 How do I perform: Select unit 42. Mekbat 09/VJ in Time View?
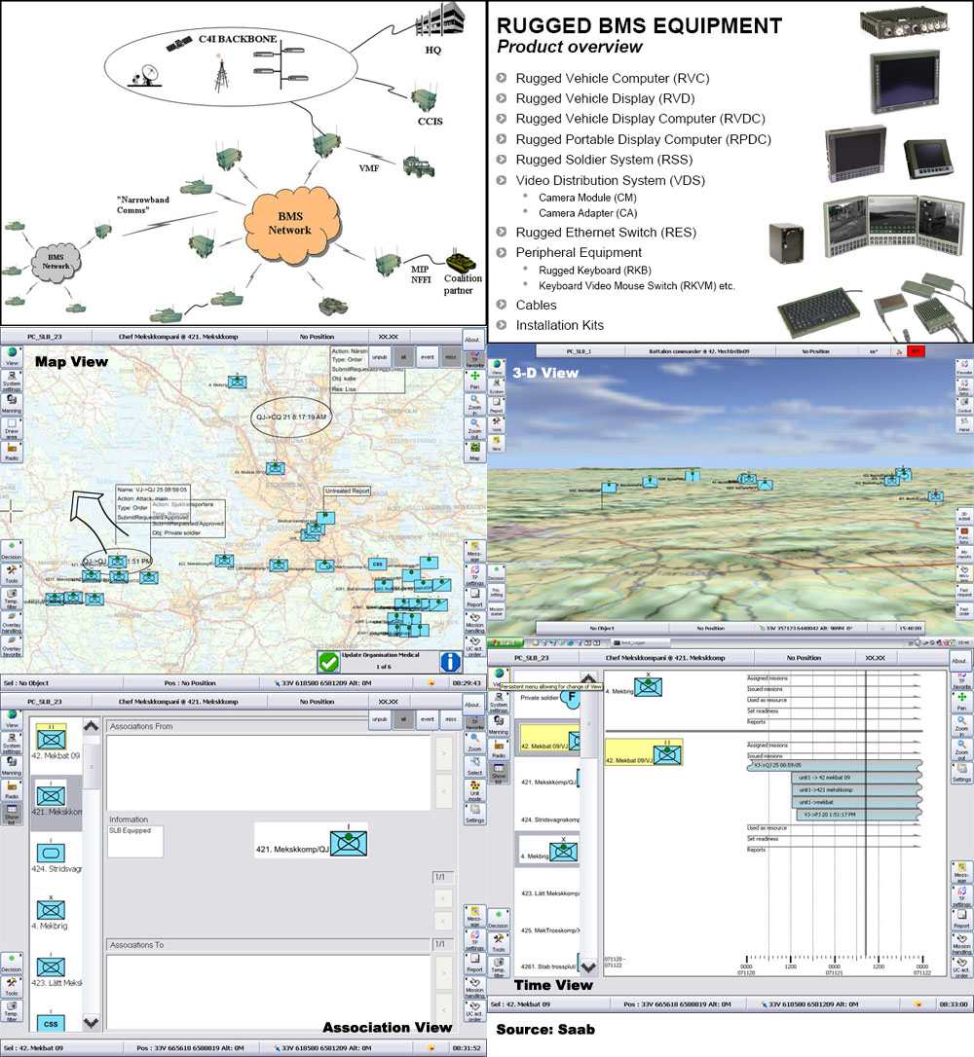pos(546,746)
